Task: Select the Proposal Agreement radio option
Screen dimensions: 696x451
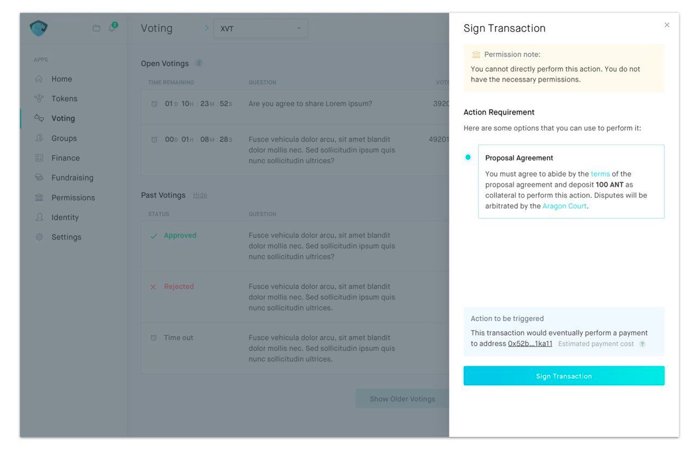Action: (x=468, y=157)
